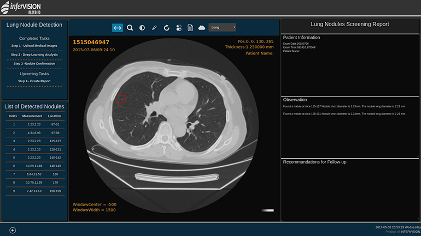The height and width of the screenshot is (236, 421).
Task: Open Step 4 - Create Report
Action: 34,81
